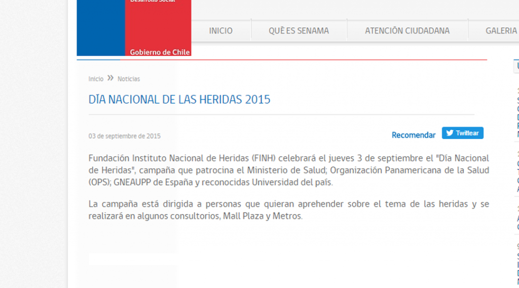Open the last visible sidebar news item
Viewport: 519px width, 288px height.
point(517,264)
